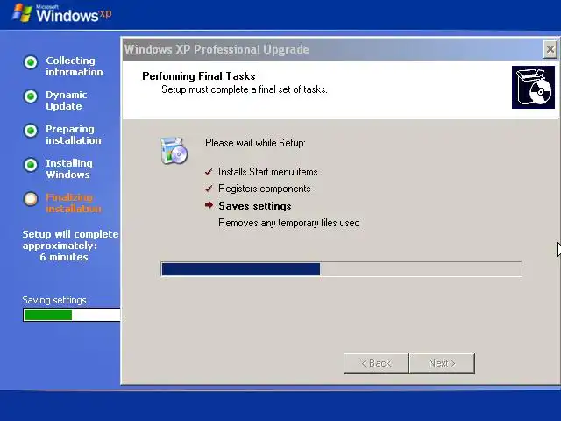Screen dimensions: 561x421
Task: Click the 'Please wait while Setup:' text
Action: tap(255, 143)
